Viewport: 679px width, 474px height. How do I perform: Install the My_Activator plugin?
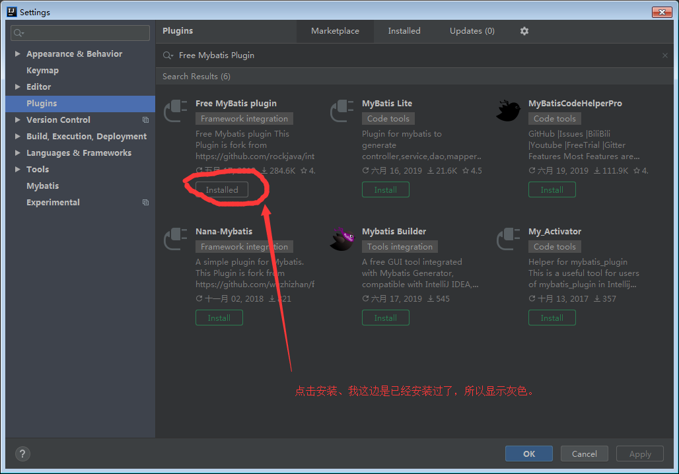pyautogui.click(x=552, y=318)
